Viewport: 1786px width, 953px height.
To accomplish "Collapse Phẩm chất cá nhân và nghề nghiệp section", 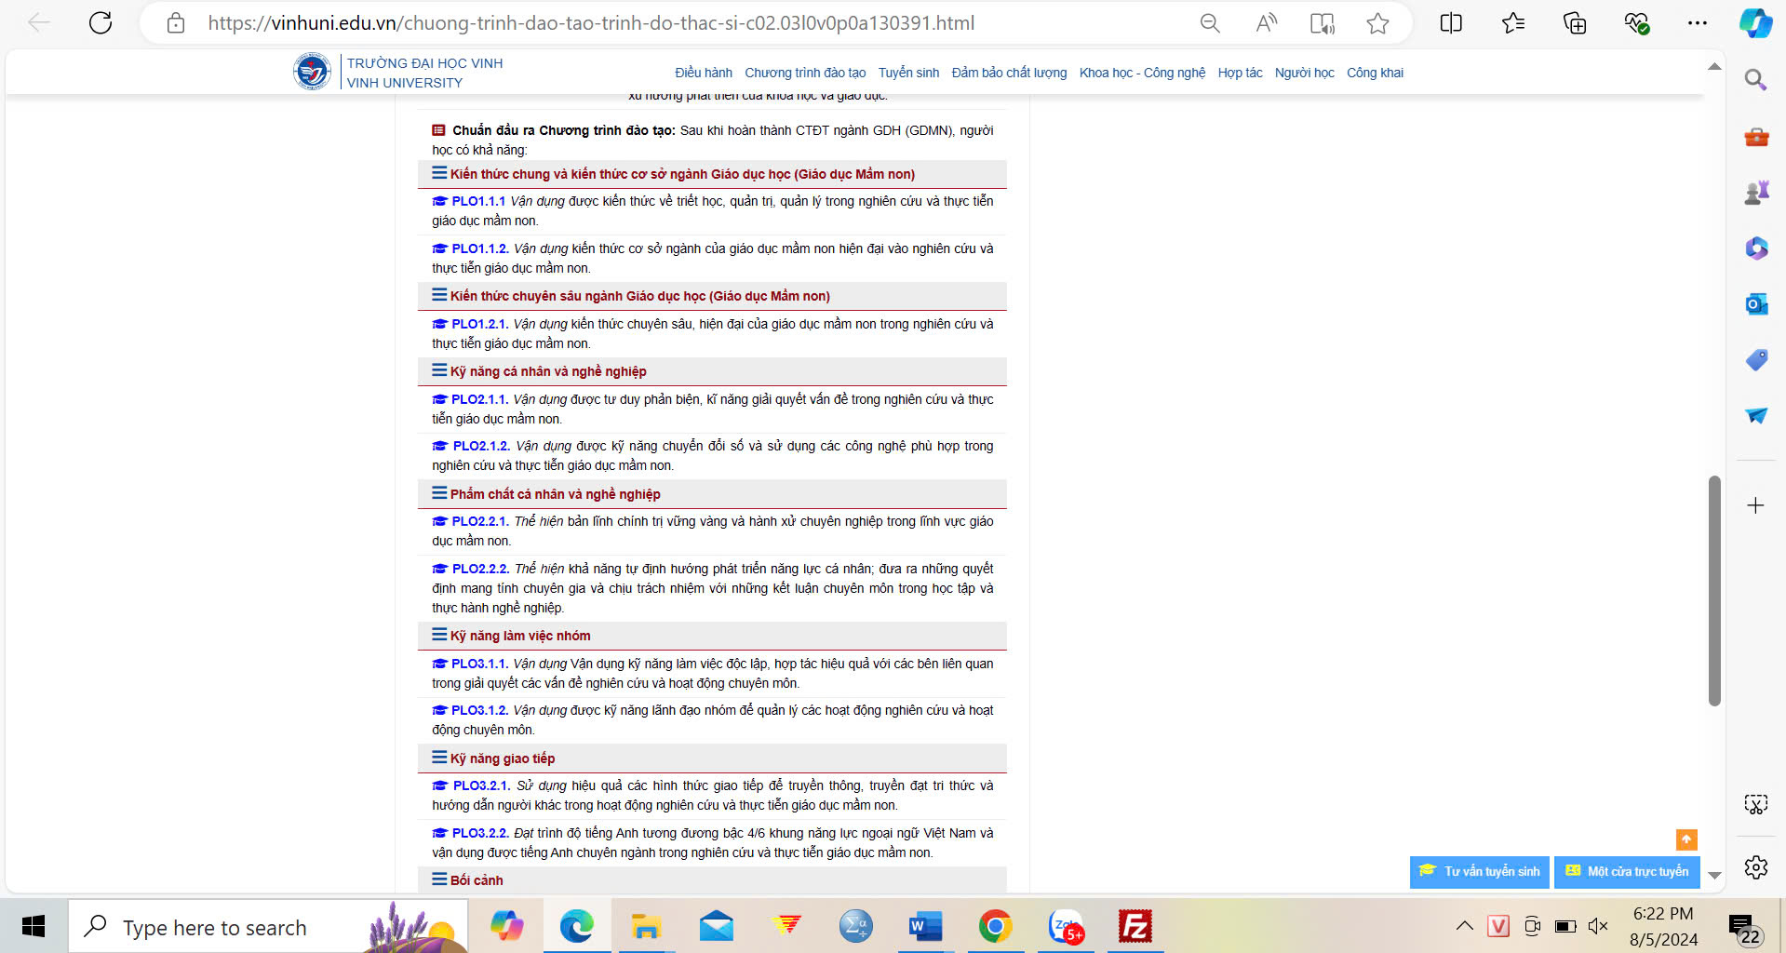I will click(712, 494).
